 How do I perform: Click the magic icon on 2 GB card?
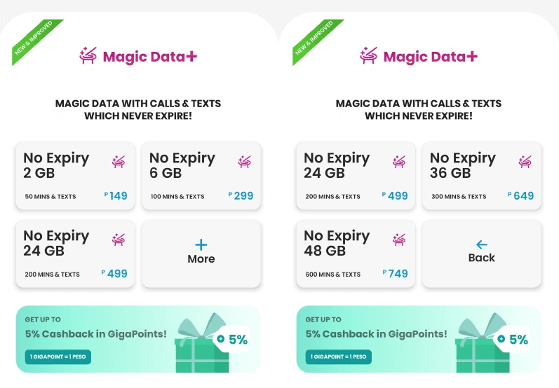[119, 162]
